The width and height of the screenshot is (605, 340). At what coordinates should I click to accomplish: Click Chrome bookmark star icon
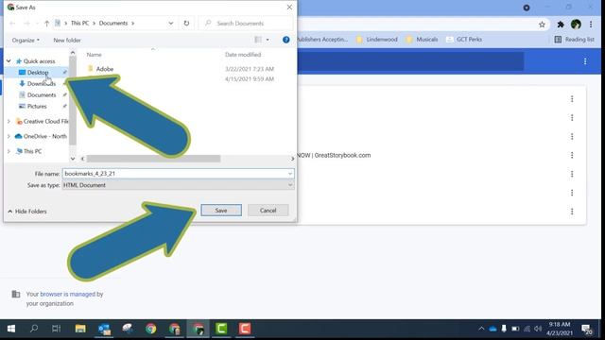(542, 25)
